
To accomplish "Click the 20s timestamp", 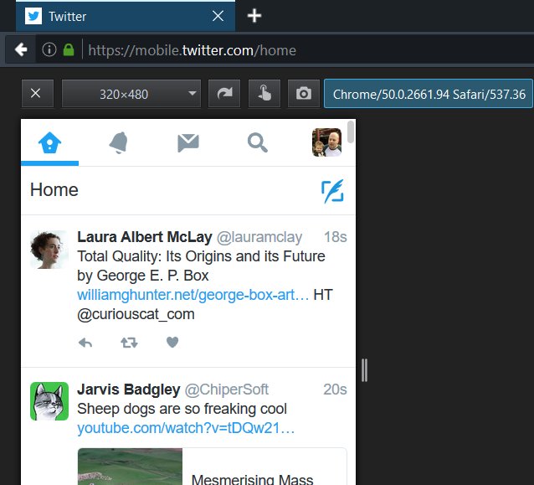I will [x=335, y=390].
